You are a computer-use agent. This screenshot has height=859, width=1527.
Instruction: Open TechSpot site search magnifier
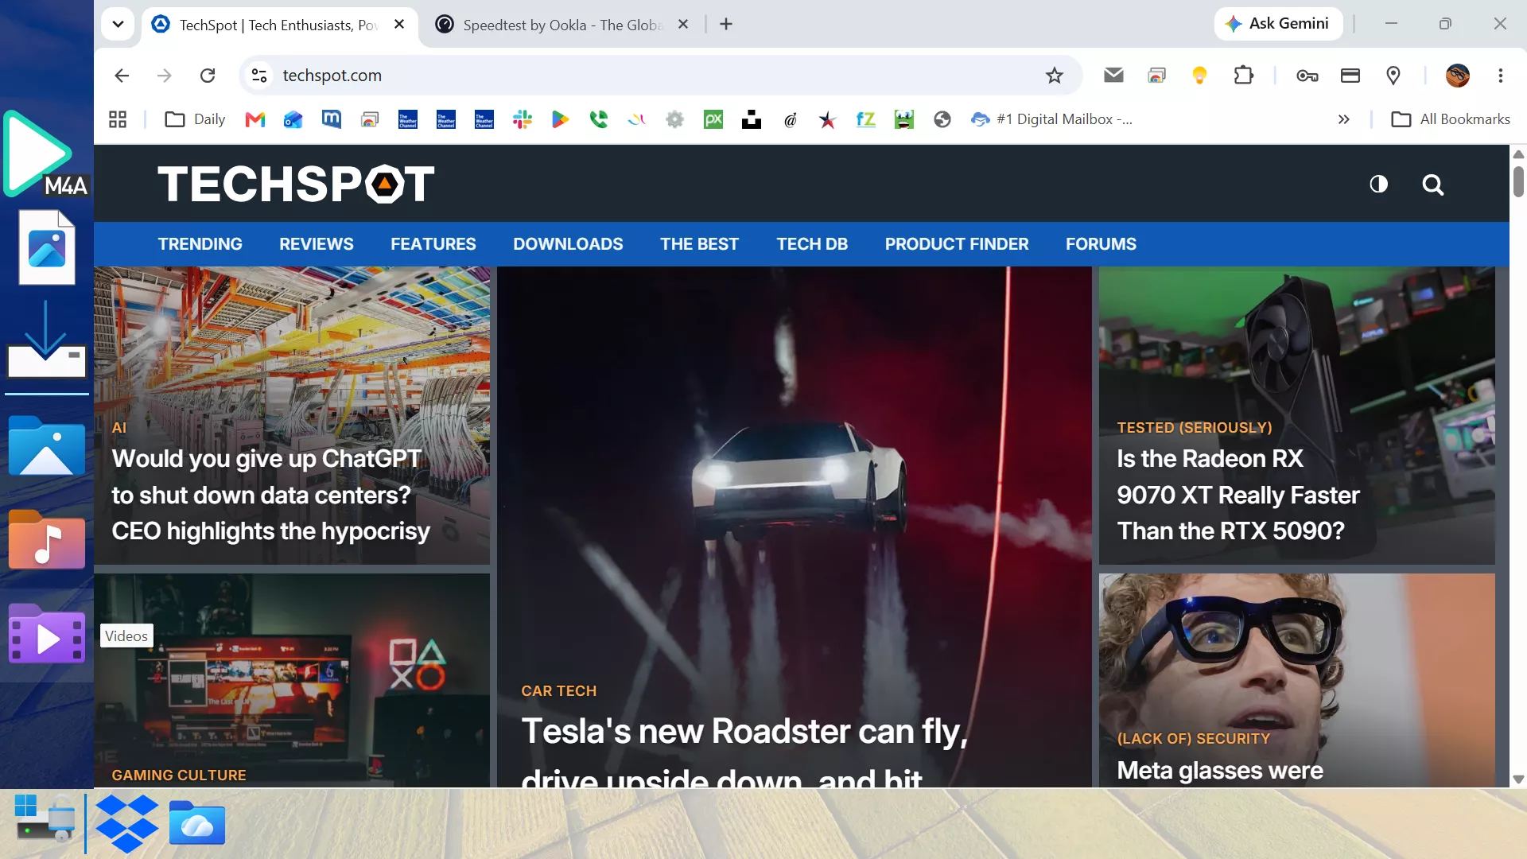click(x=1432, y=185)
